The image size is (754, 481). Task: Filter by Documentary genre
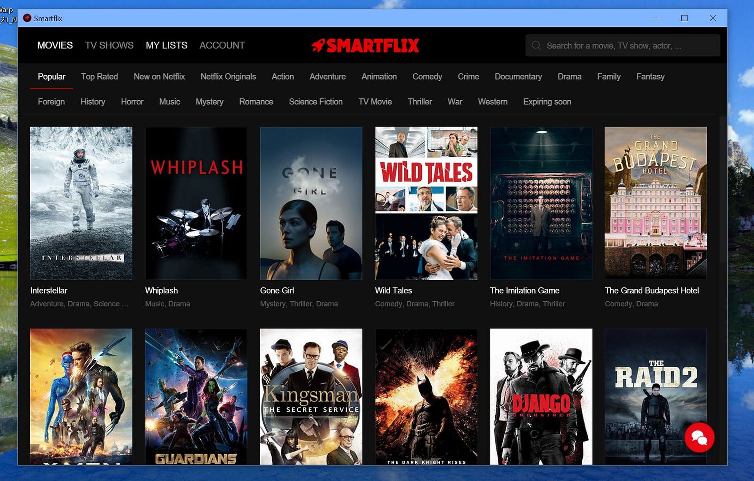(x=518, y=77)
